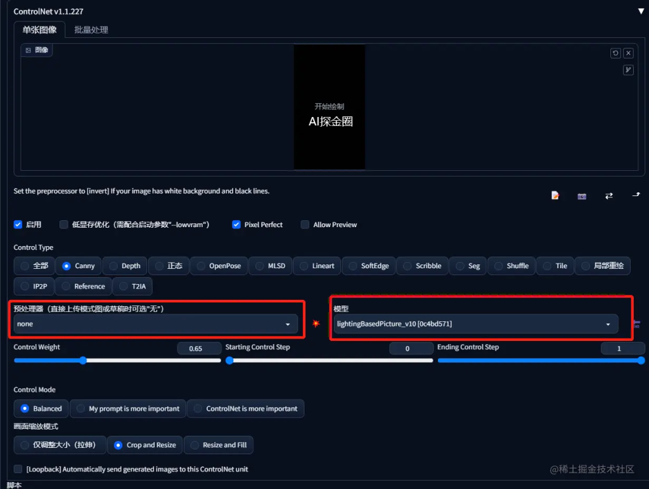
Task: Select the brush pen icon on canvas
Action: (x=628, y=70)
